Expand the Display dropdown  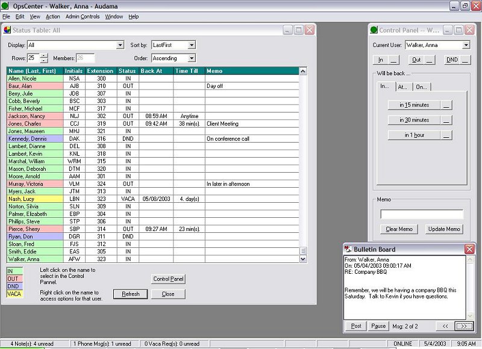(x=120, y=45)
